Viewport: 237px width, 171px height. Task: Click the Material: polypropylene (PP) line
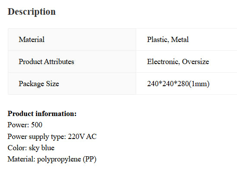(52, 159)
